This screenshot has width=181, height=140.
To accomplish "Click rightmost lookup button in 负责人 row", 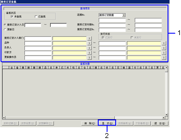I will tap(164, 48).
